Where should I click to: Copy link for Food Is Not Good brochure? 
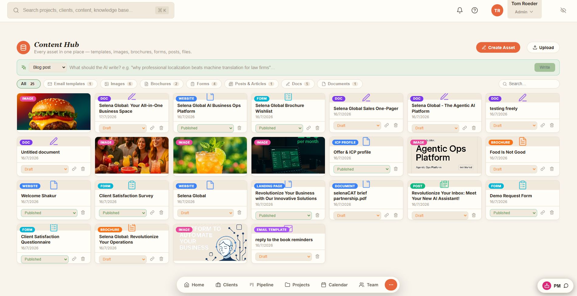point(543,169)
